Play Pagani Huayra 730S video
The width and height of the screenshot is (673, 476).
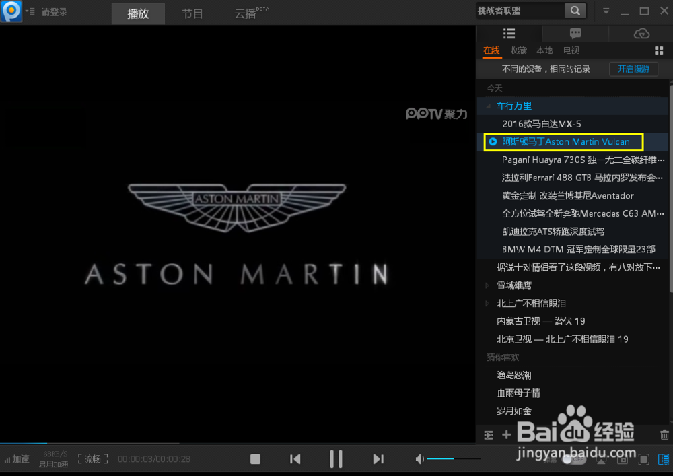click(x=583, y=160)
